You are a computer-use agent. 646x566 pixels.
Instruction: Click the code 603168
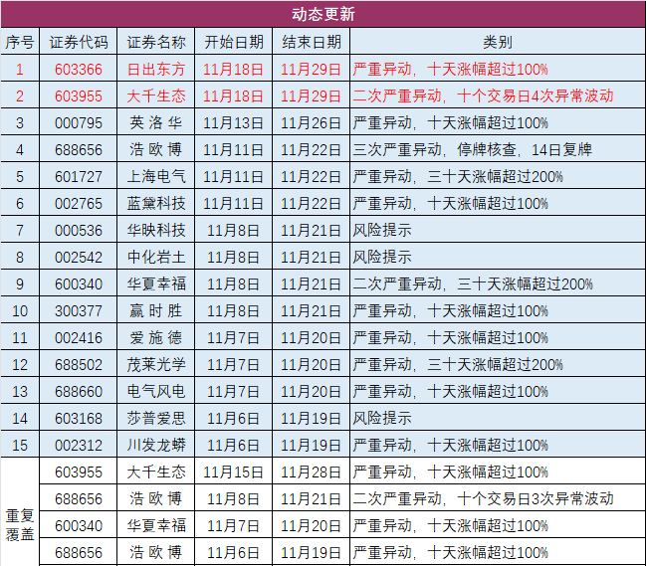pos(79,419)
